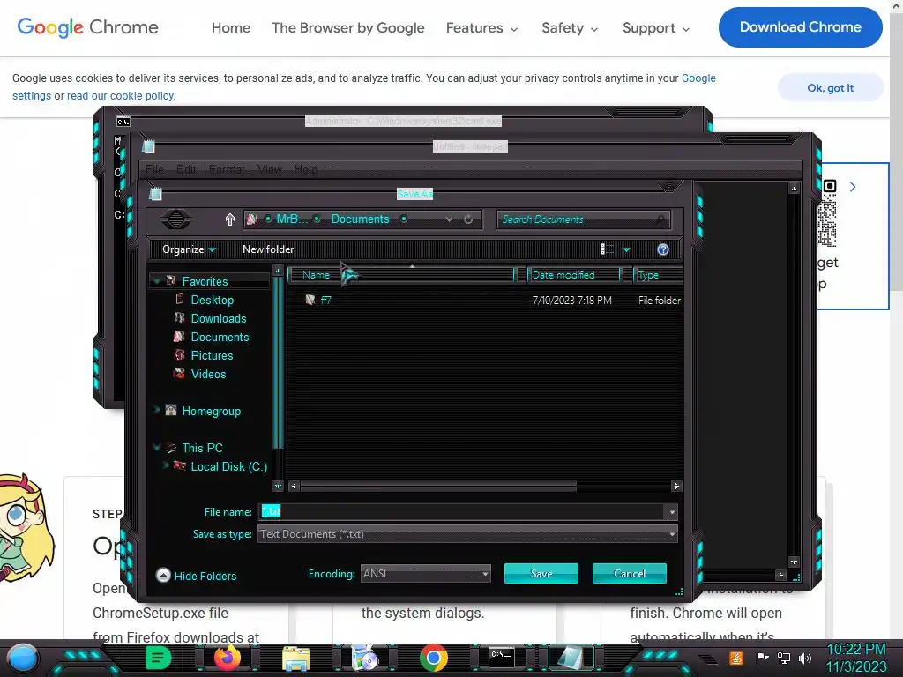Open Notepad's File menu
Image resolution: width=903 pixels, height=677 pixels.
tap(154, 169)
